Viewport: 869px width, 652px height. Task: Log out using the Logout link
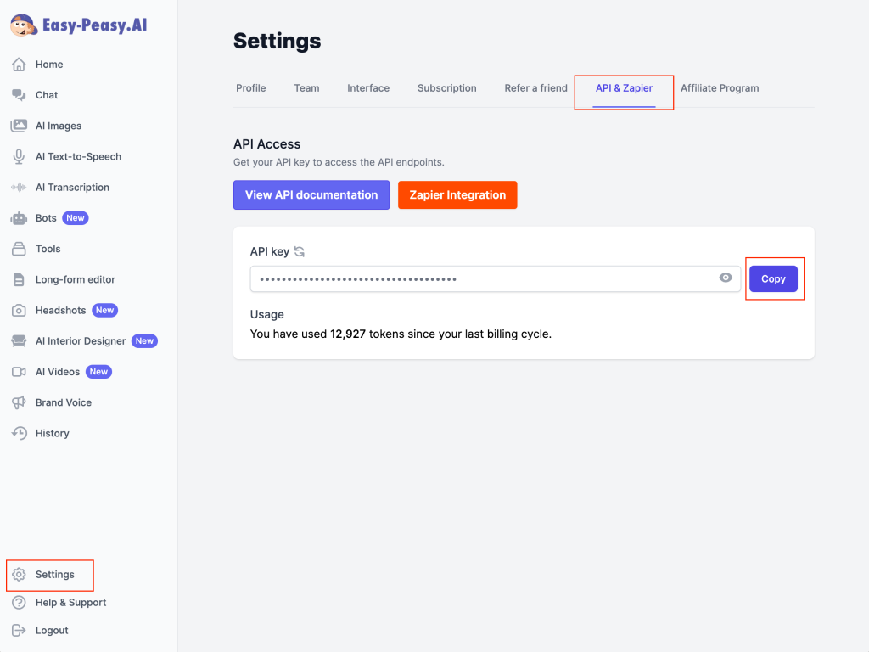coord(51,631)
